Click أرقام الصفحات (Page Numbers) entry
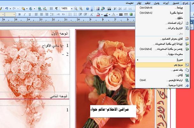This screenshot has height=128, width=194. pos(167,23)
